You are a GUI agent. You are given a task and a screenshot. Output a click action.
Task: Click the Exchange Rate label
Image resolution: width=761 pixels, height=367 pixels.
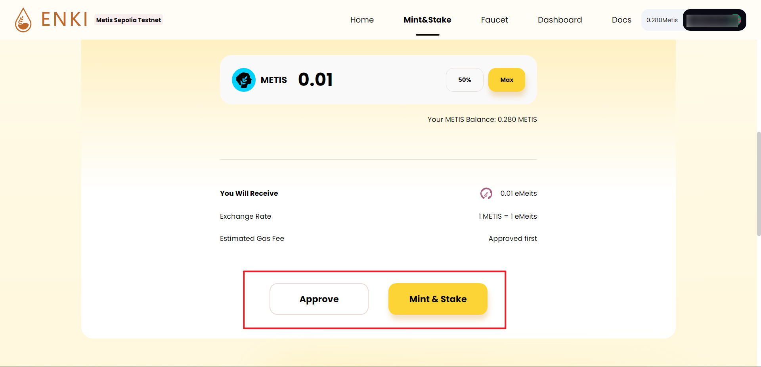[245, 216]
